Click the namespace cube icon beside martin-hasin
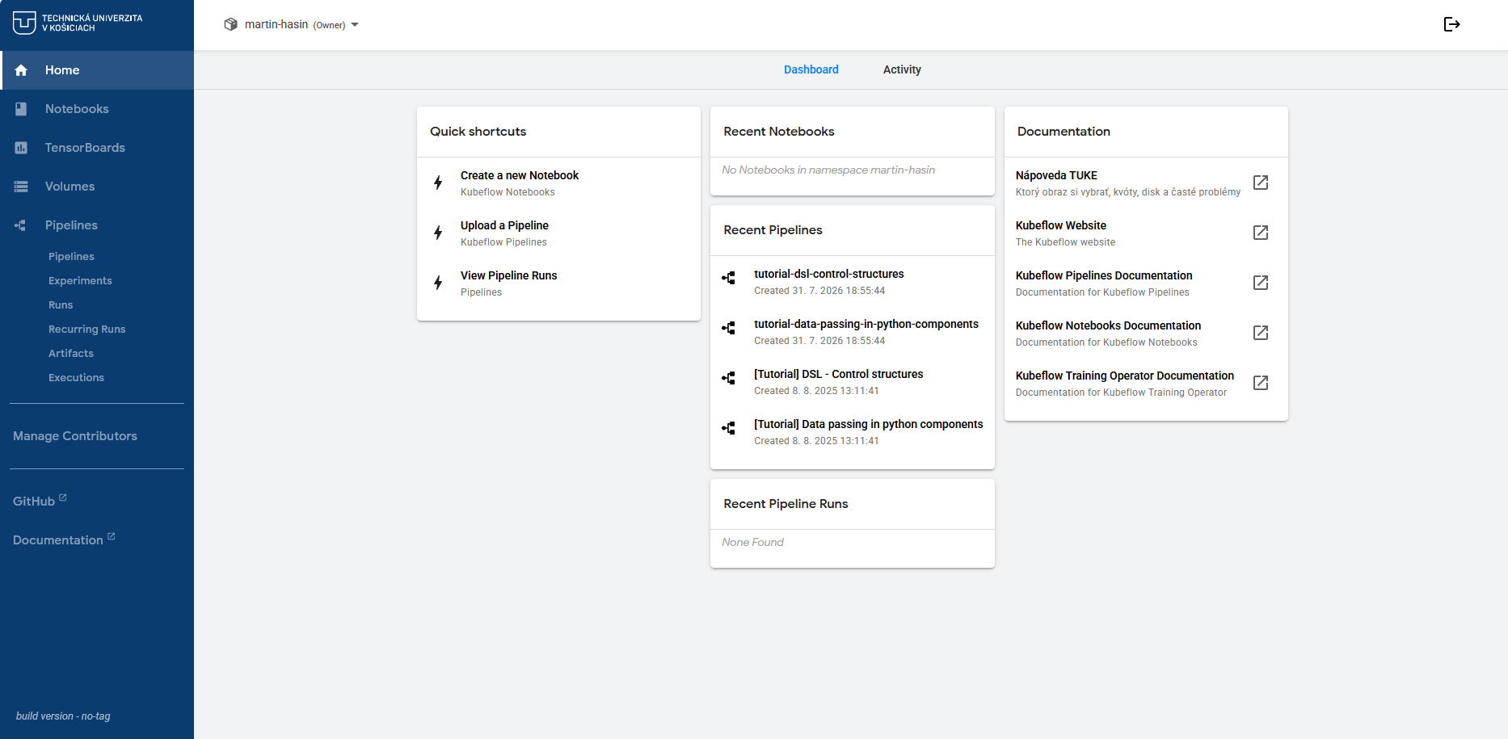 [x=230, y=24]
